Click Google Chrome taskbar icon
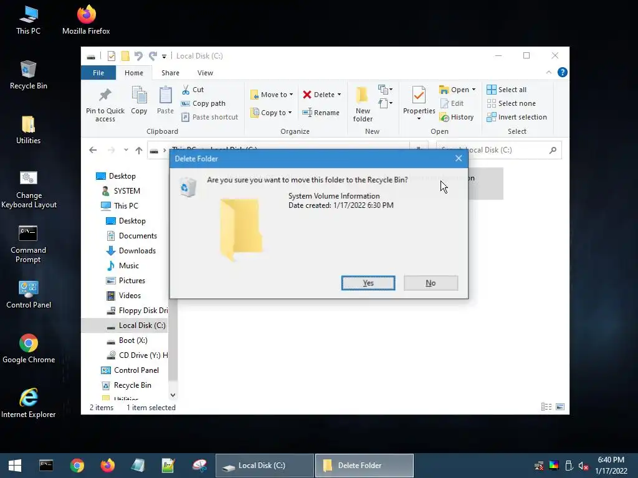 click(x=77, y=466)
